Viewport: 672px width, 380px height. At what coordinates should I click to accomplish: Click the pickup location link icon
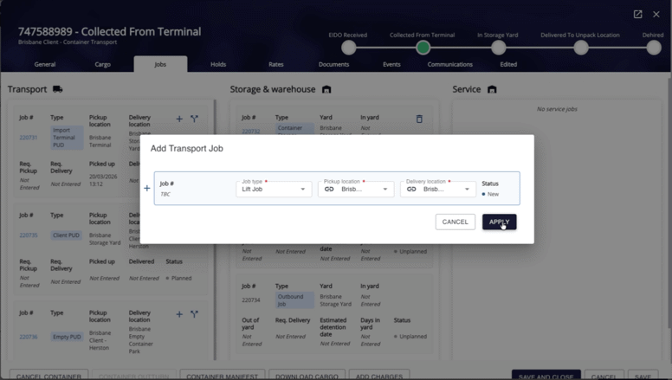tap(329, 189)
